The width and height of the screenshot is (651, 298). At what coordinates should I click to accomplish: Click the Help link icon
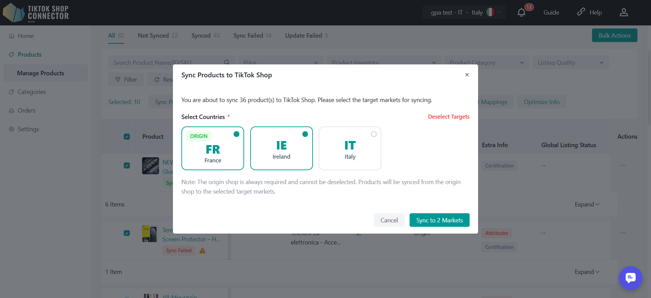(x=581, y=12)
